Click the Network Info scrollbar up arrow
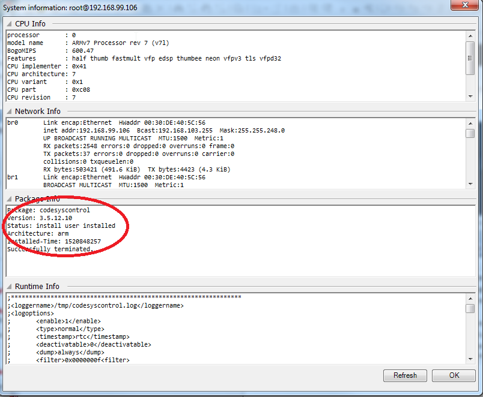 click(470, 123)
